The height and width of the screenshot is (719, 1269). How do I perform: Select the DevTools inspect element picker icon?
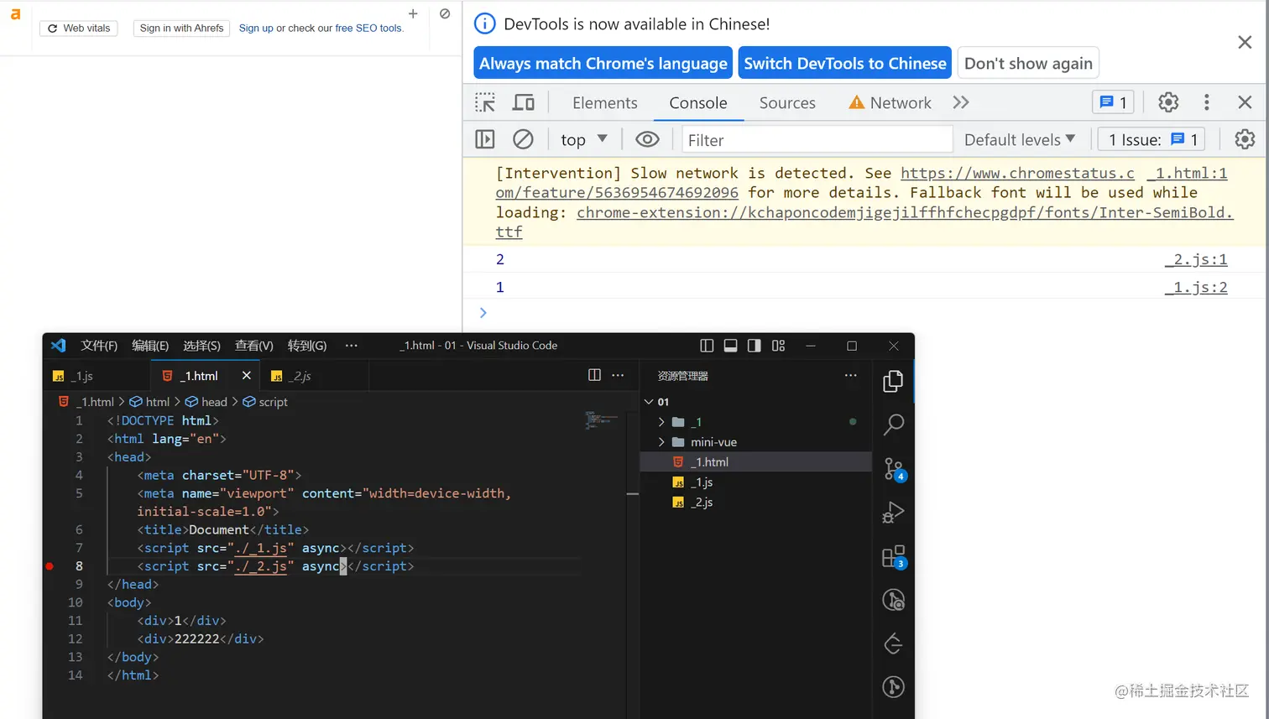(x=485, y=102)
